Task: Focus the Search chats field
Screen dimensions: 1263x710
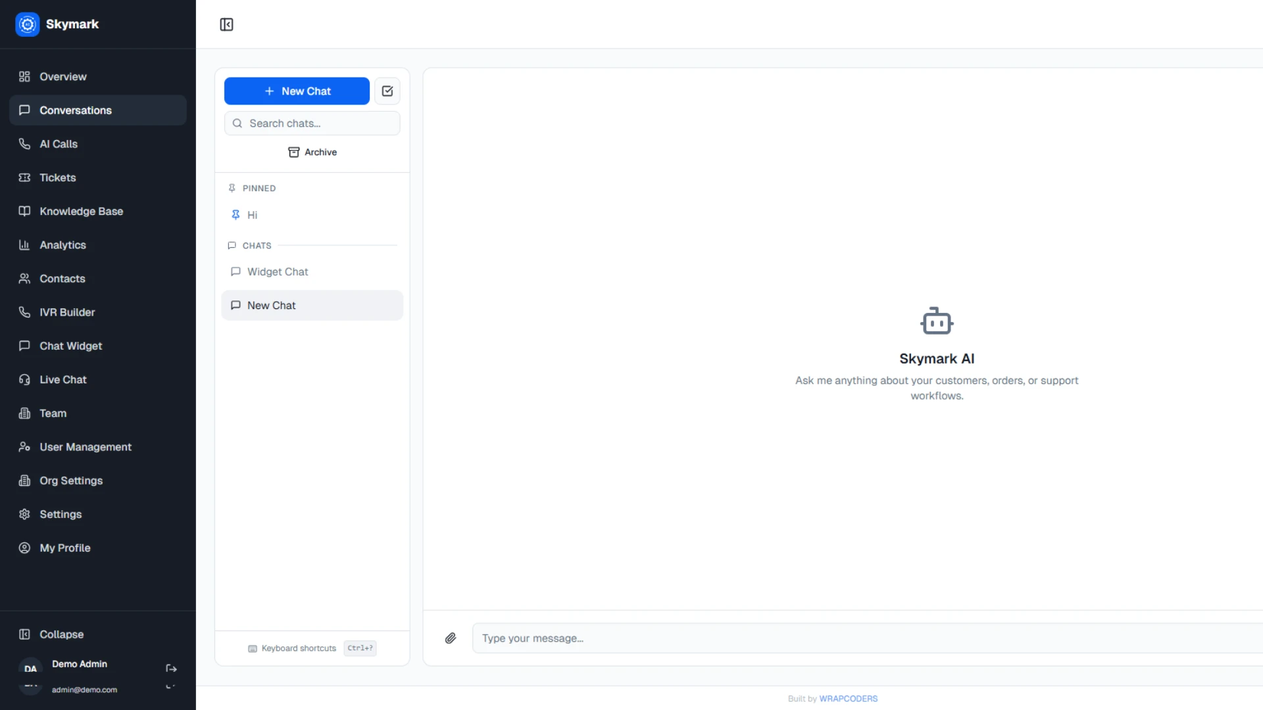Action: [312, 123]
